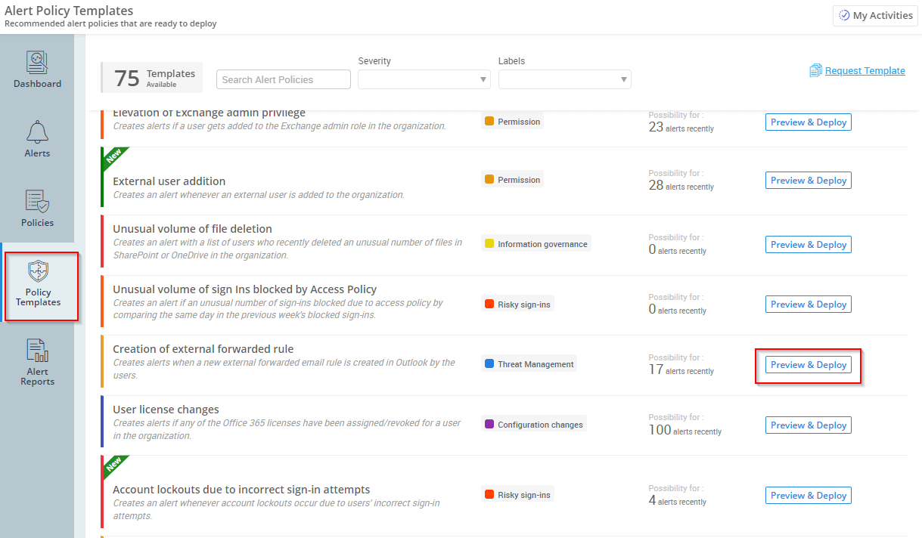
Task: Preview & Deploy Account lockouts policy
Action: coord(808,495)
